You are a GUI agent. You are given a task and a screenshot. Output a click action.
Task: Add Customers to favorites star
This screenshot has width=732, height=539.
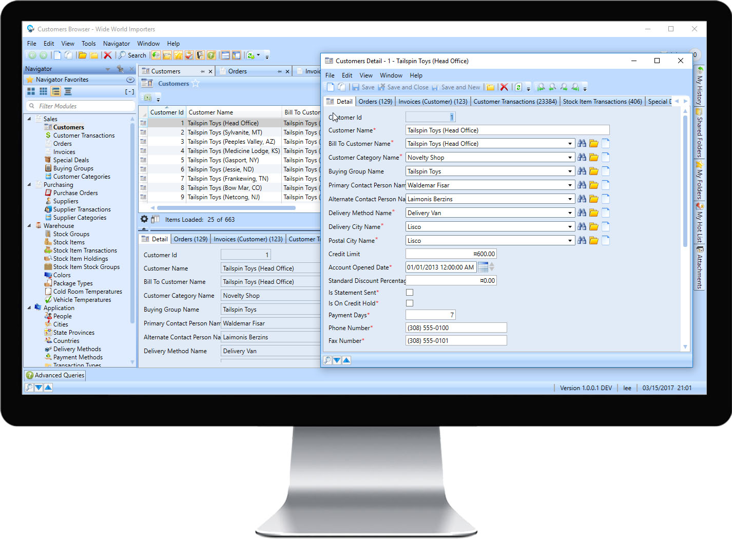[x=196, y=83]
